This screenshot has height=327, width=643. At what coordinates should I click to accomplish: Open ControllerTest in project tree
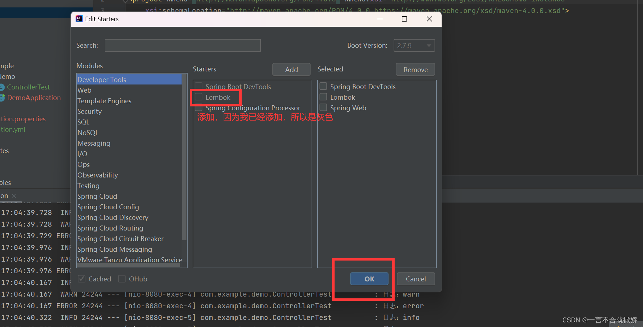click(28, 87)
